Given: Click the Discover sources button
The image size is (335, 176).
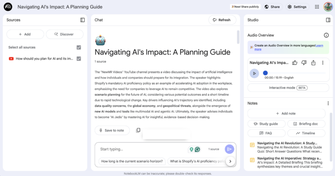Looking at the screenshot, I should 65,34.
